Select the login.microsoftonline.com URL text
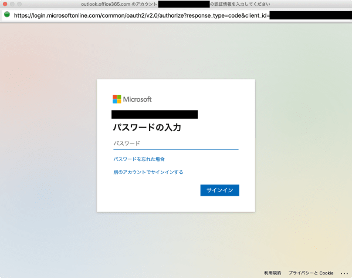This screenshot has height=278, width=352. tap(141, 15)
